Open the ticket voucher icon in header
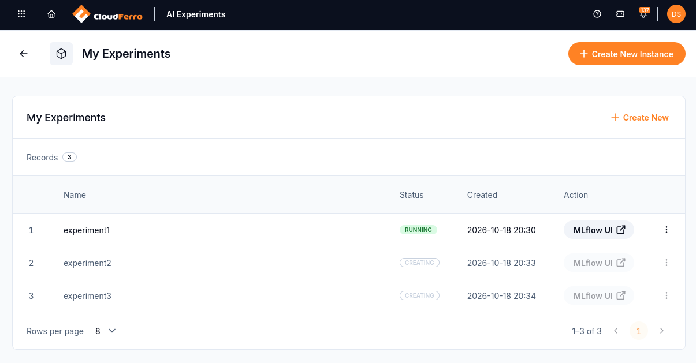The image size is (696, 363). click(x=620, y=14)
